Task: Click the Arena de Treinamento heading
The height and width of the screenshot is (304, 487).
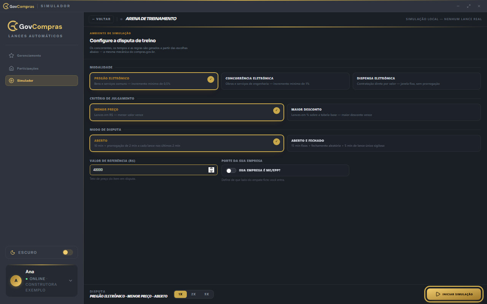Action: tap(151, 19)
